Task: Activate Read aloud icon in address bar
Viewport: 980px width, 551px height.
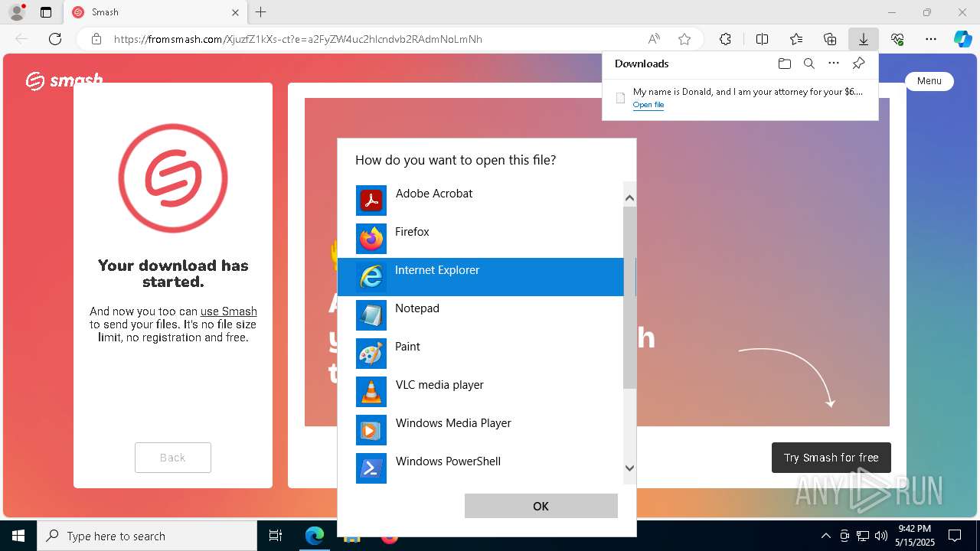Action: 654,39
